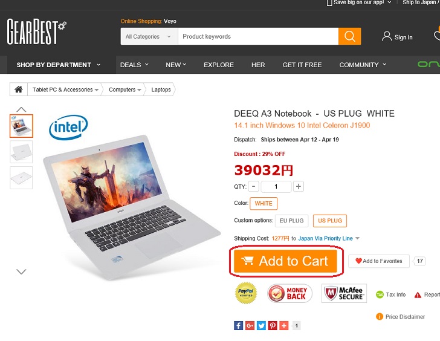440x341 pixels.
Task: Expand Shop By Department menu
Action: [59, 65]
